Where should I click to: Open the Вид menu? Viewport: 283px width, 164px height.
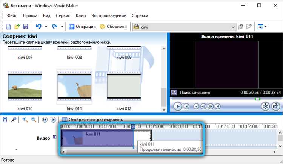[x=46, y=16]
